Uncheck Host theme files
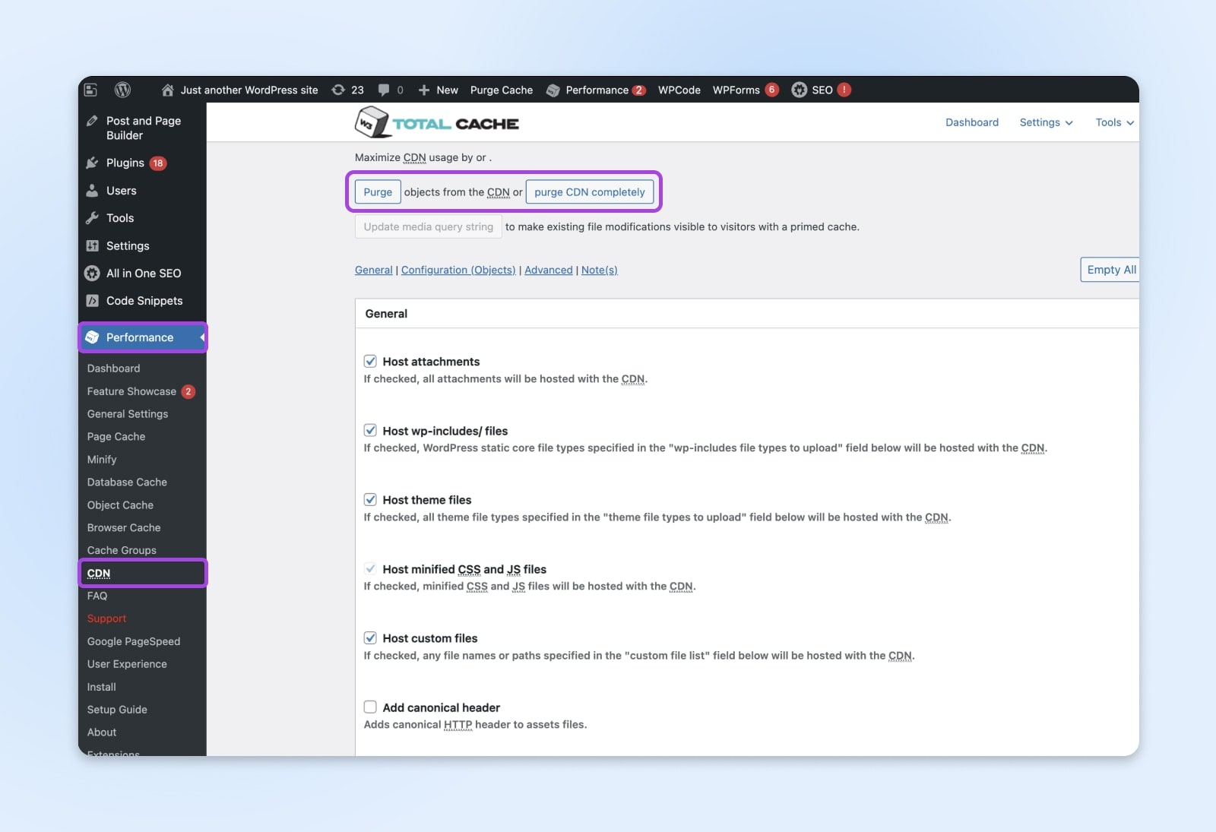The width and height of the screenshot is (1216, 832). pos(370,499)
